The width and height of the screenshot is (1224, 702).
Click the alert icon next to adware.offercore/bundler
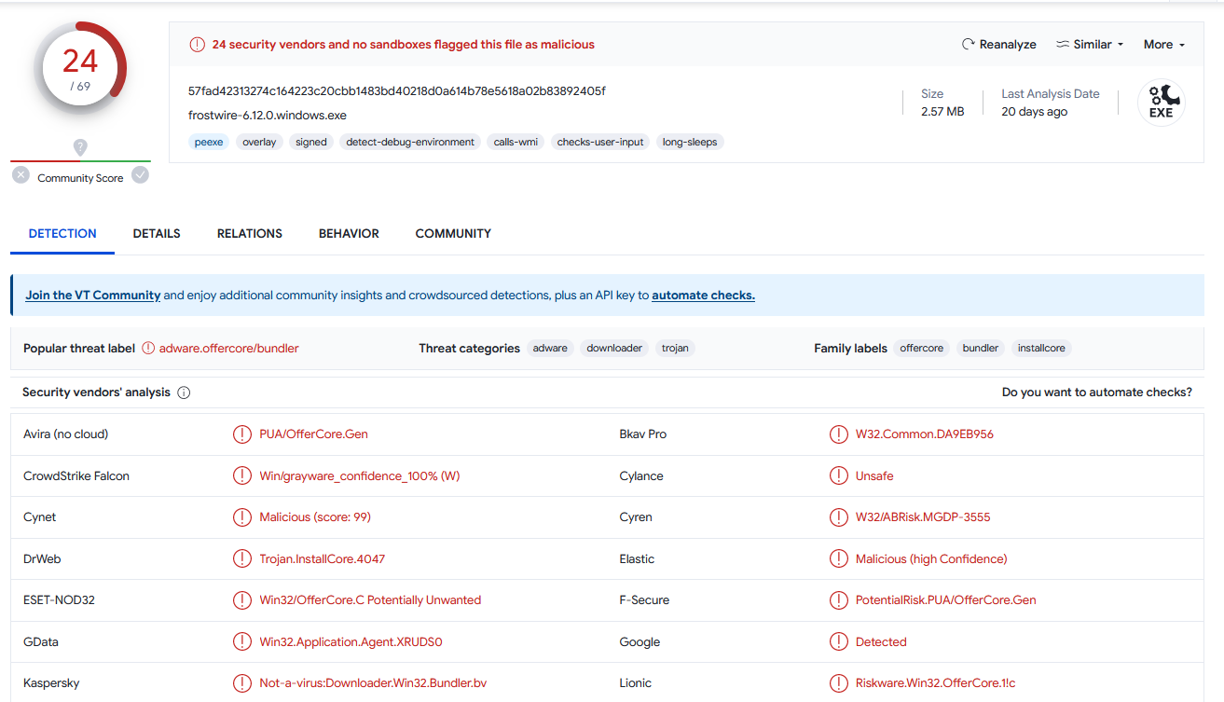(x=148, y=348)
